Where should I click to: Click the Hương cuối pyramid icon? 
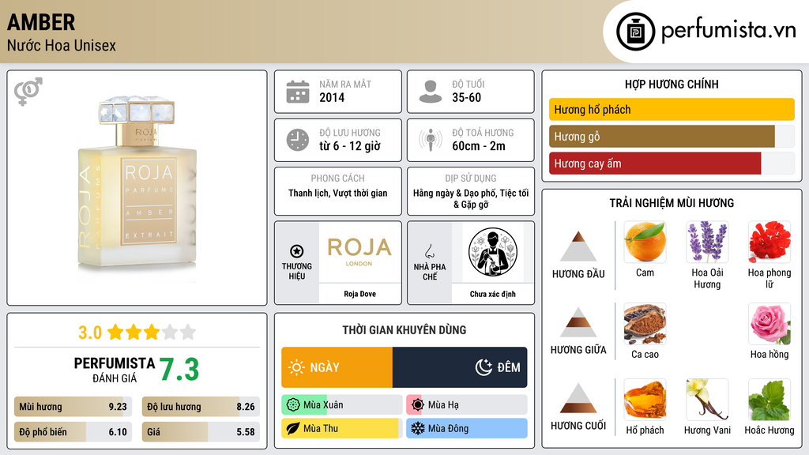578,398
